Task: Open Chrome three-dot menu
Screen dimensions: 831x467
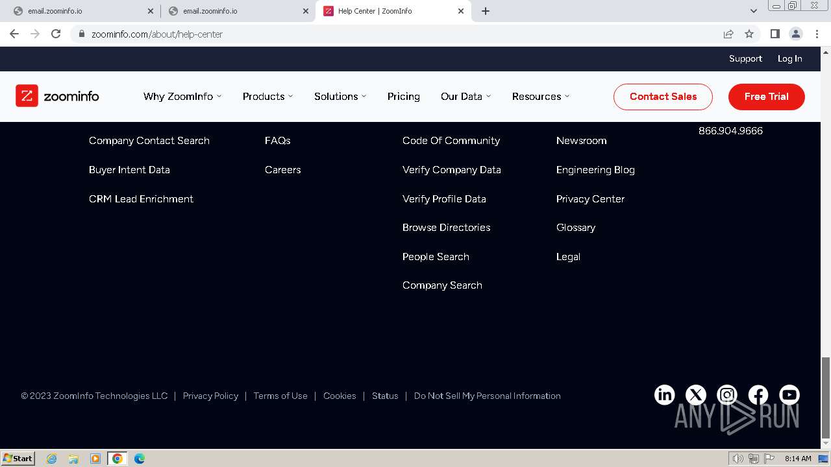Action: [x=817, y=34]
